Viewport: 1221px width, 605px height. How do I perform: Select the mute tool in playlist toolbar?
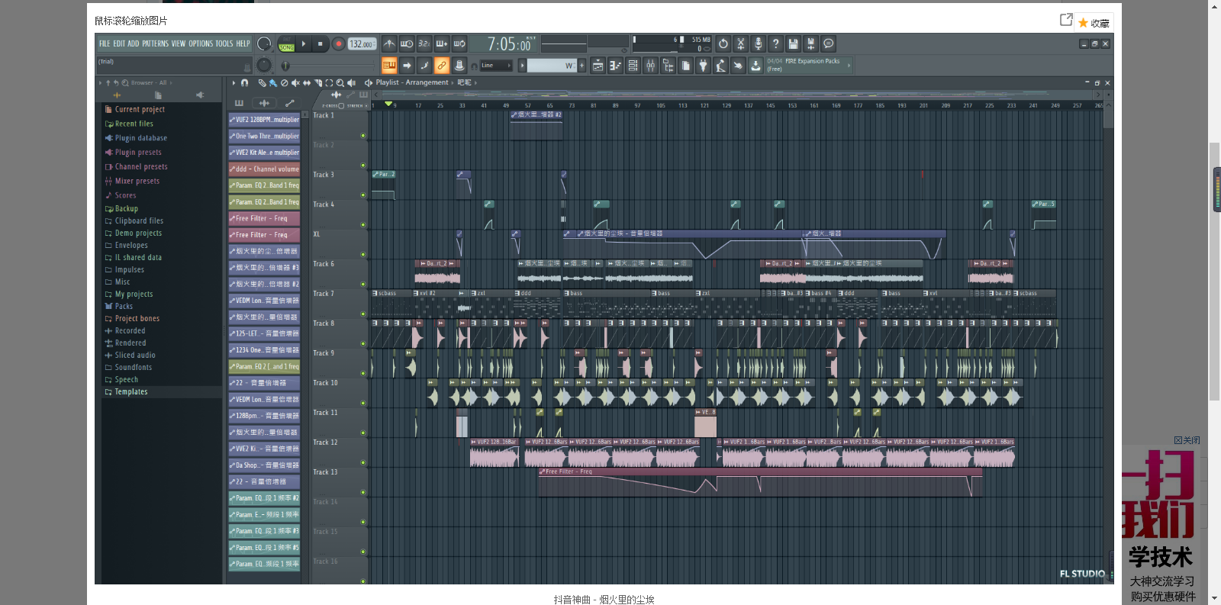click(295, 83)
